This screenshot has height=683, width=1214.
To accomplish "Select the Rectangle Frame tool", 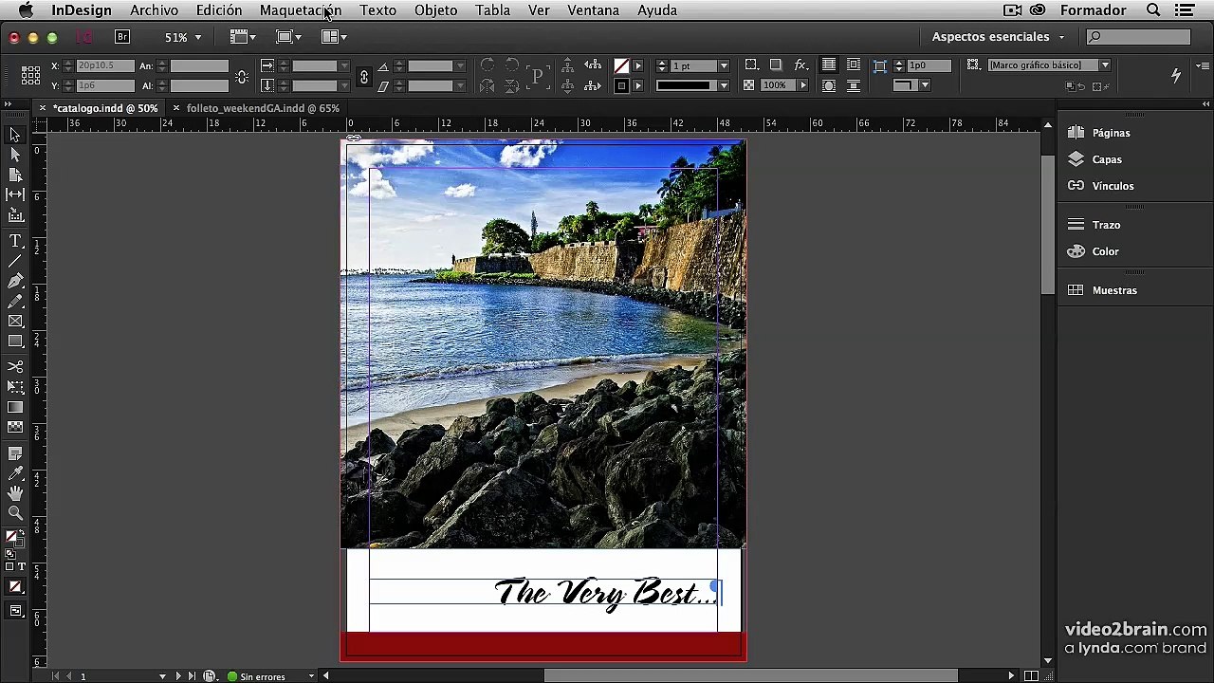I will [x=15, y=322].
